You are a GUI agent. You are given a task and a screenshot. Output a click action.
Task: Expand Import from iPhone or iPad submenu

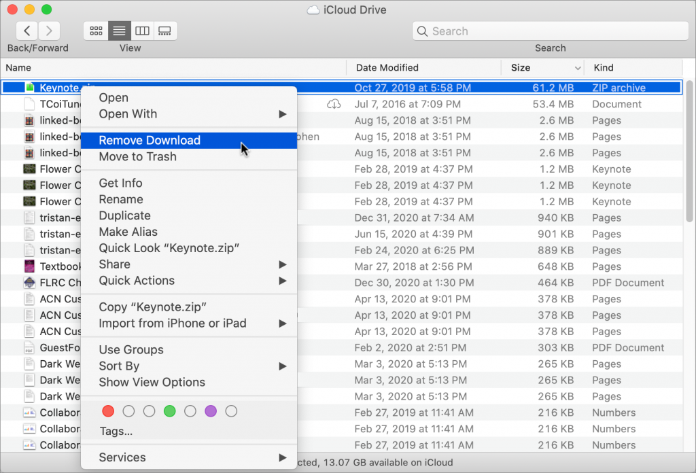click(189, 323)
